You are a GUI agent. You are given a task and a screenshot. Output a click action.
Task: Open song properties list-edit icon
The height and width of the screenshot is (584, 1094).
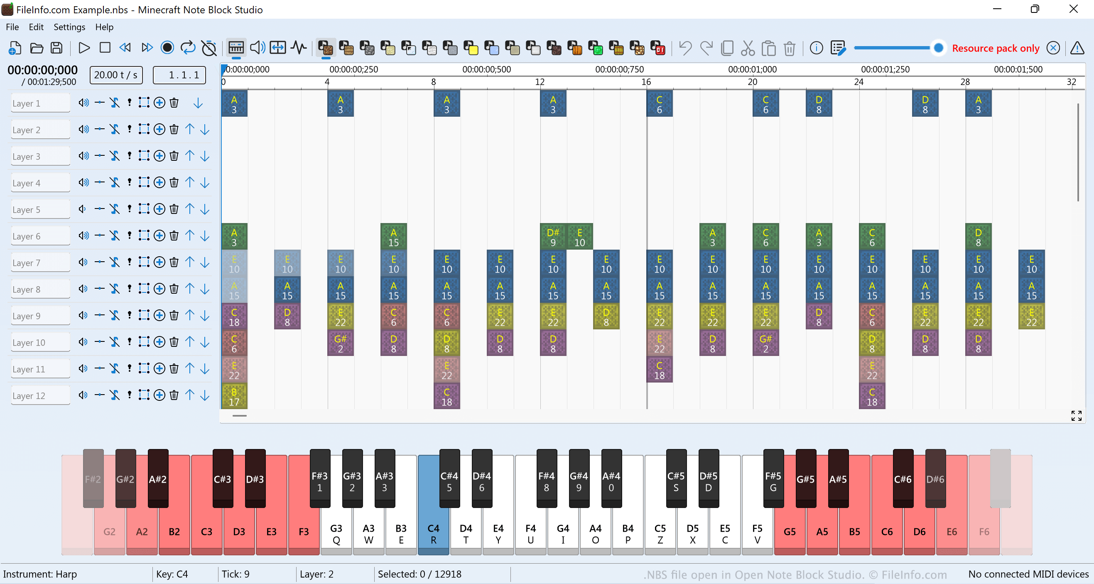click(x=838, y=48)
